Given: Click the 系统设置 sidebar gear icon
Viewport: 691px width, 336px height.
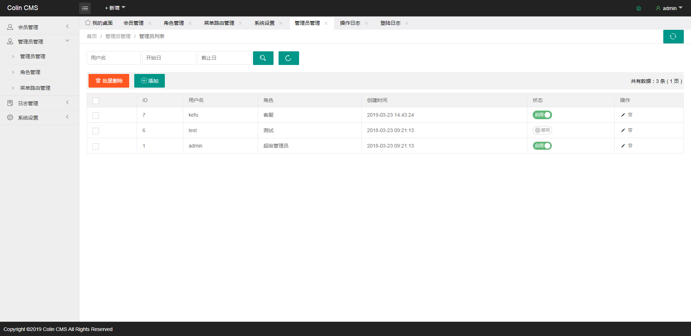Looking at the screenshot, I should 10,117.
